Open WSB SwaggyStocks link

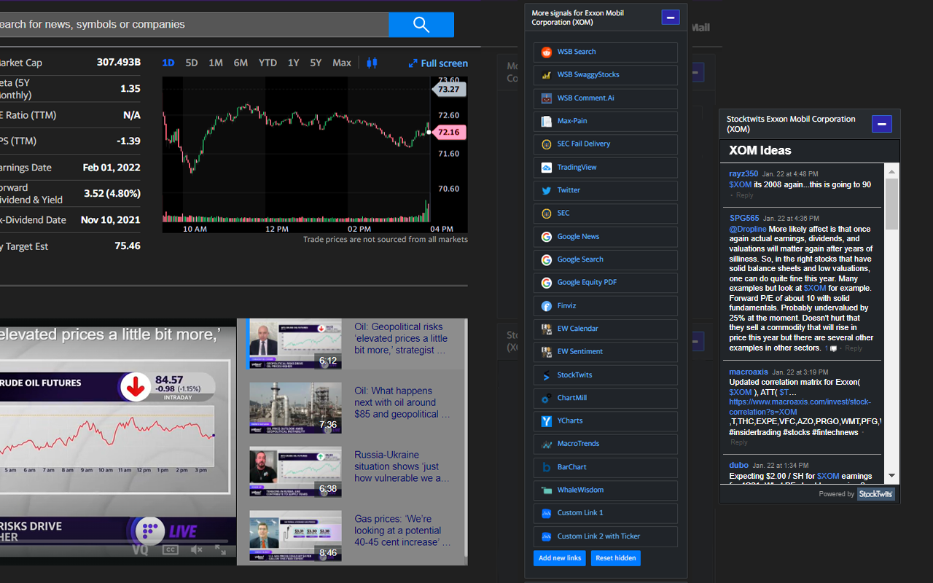point(605,75)
